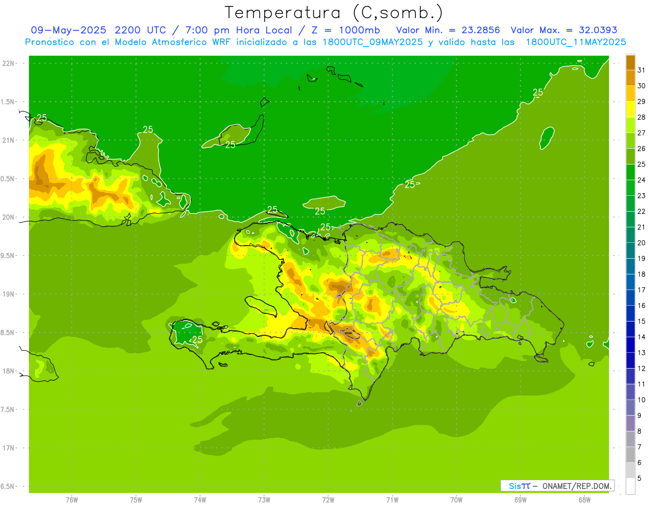Click the "Temperatura (C,somb.)" title
656x507 pixels.
333,13
